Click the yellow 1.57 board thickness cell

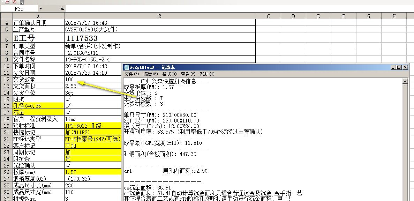point(93,172)
